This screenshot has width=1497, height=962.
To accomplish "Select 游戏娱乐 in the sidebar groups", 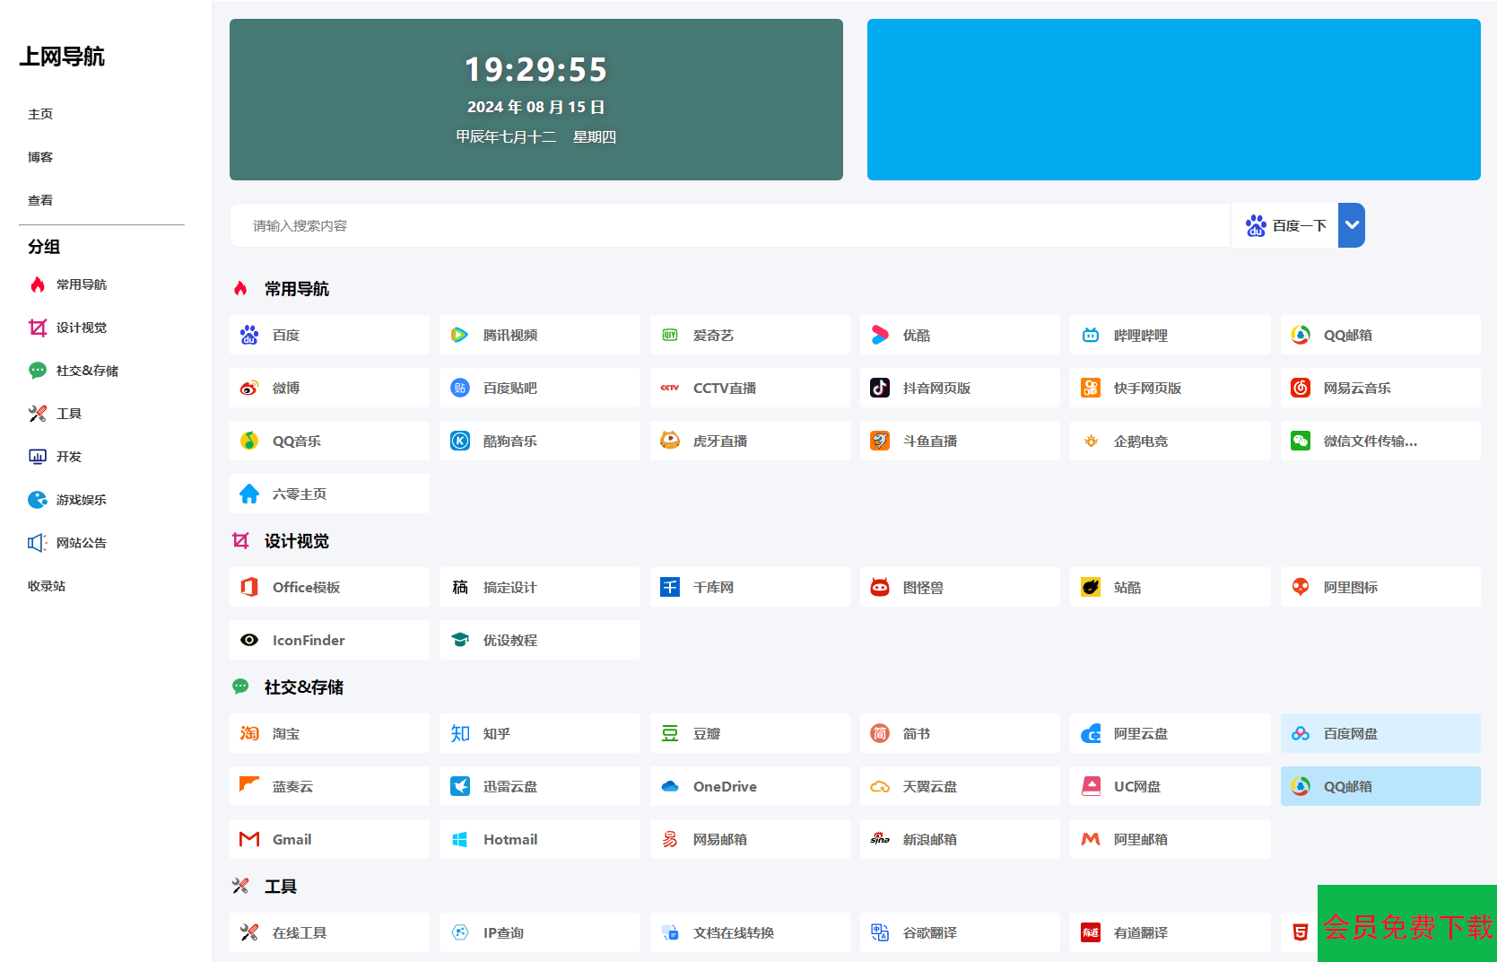I will click(x=81, y=500).
